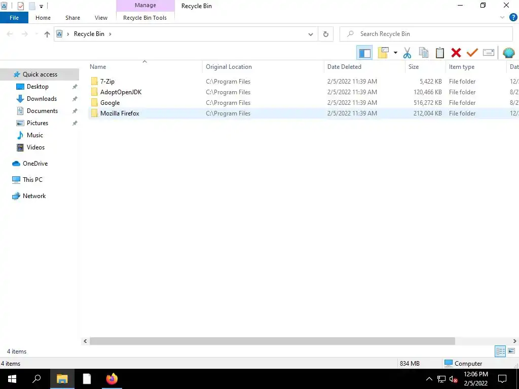Open Desktop in the navigation pane
The image size is (519, 389).
(38, 87)
